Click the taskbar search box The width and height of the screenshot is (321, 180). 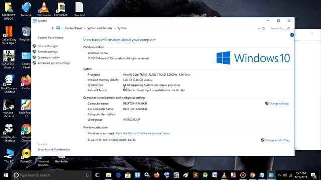(x=52, y=175)
